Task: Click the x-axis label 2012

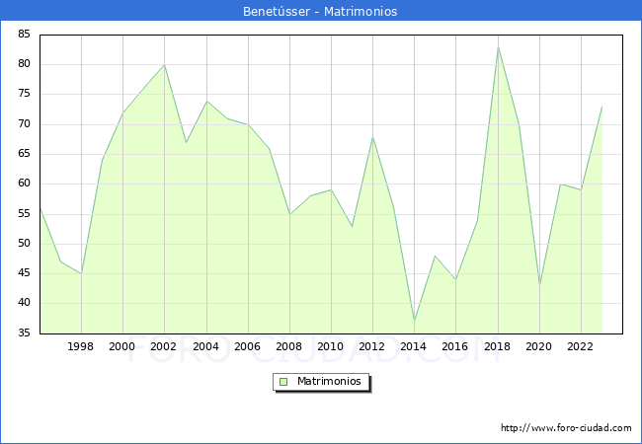Action: (x=371, y=346)
